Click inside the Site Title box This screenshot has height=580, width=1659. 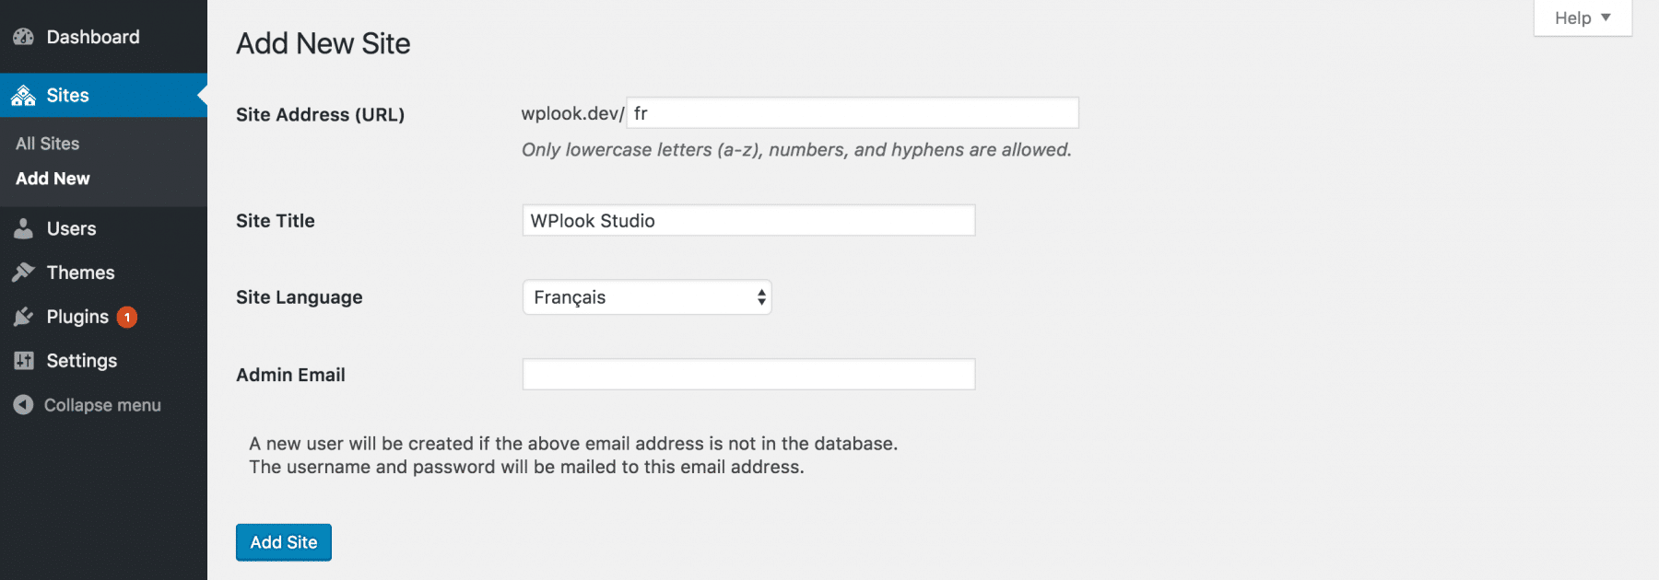pyautogui.click(x=747, y=220)
